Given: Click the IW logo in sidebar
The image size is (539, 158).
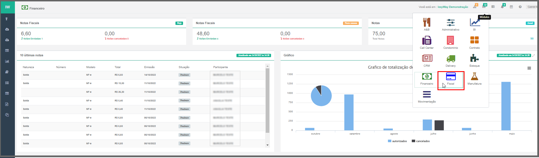Looking at the screenshot, I should point(8,7).
